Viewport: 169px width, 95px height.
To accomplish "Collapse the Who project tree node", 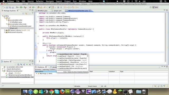I will pyautogui.click(x=2, y=16).
